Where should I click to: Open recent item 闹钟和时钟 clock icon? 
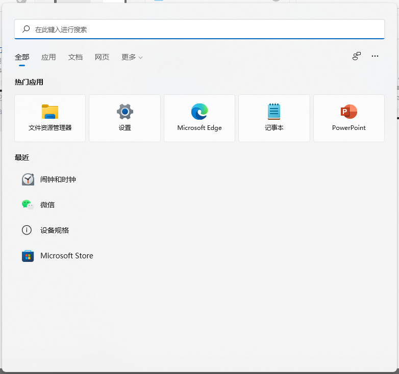pyautogui.click(x=28, y=179)
